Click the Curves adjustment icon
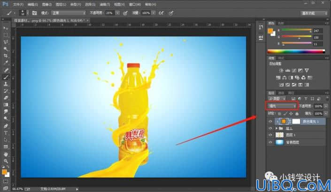 pyautogui.click(x=294, y=71)
